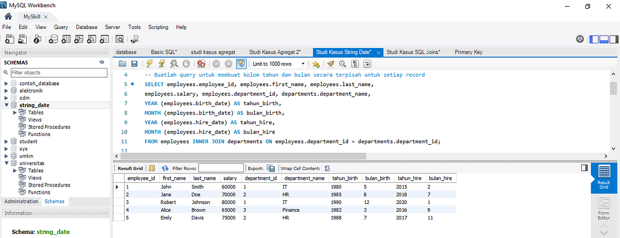Open the object inspector icon
The width and height of the screenshot is (620, 238).
tap(37, 39)
